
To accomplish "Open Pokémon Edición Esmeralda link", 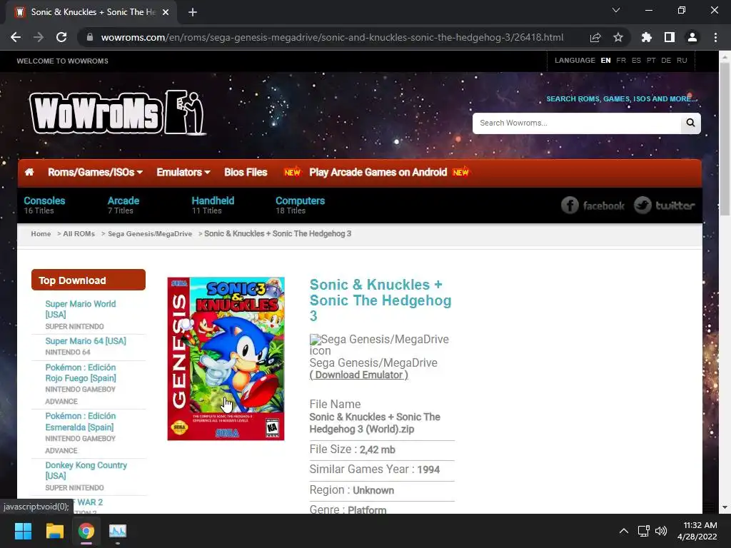I will click(x=80, y=421).
